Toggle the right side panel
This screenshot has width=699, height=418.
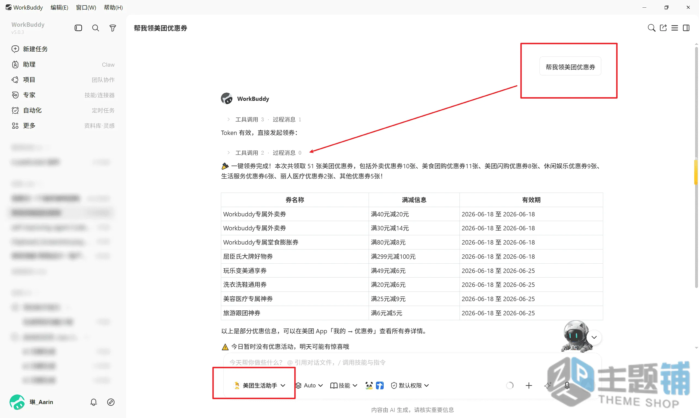[686, 28]
